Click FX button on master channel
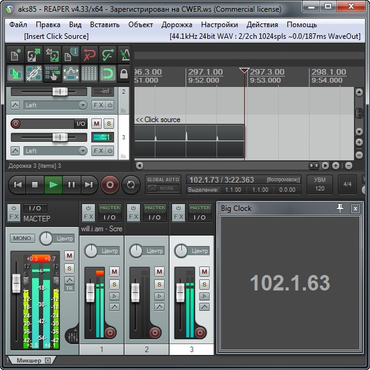370x370 pixels. (14, 217)
